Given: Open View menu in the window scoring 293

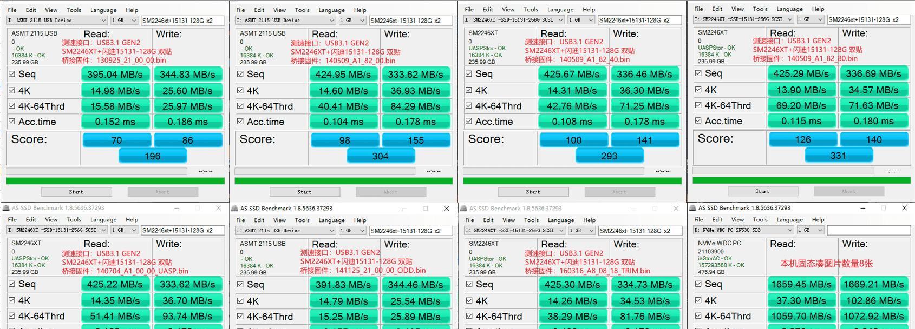Looking at the screenshot, I should [x=508, y=9].
